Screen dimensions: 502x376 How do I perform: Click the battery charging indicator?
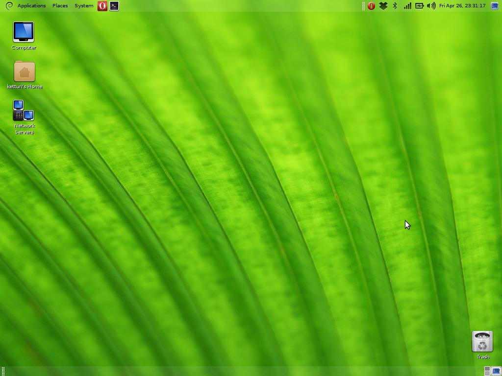pyautogui.click(x=420, y=6)
